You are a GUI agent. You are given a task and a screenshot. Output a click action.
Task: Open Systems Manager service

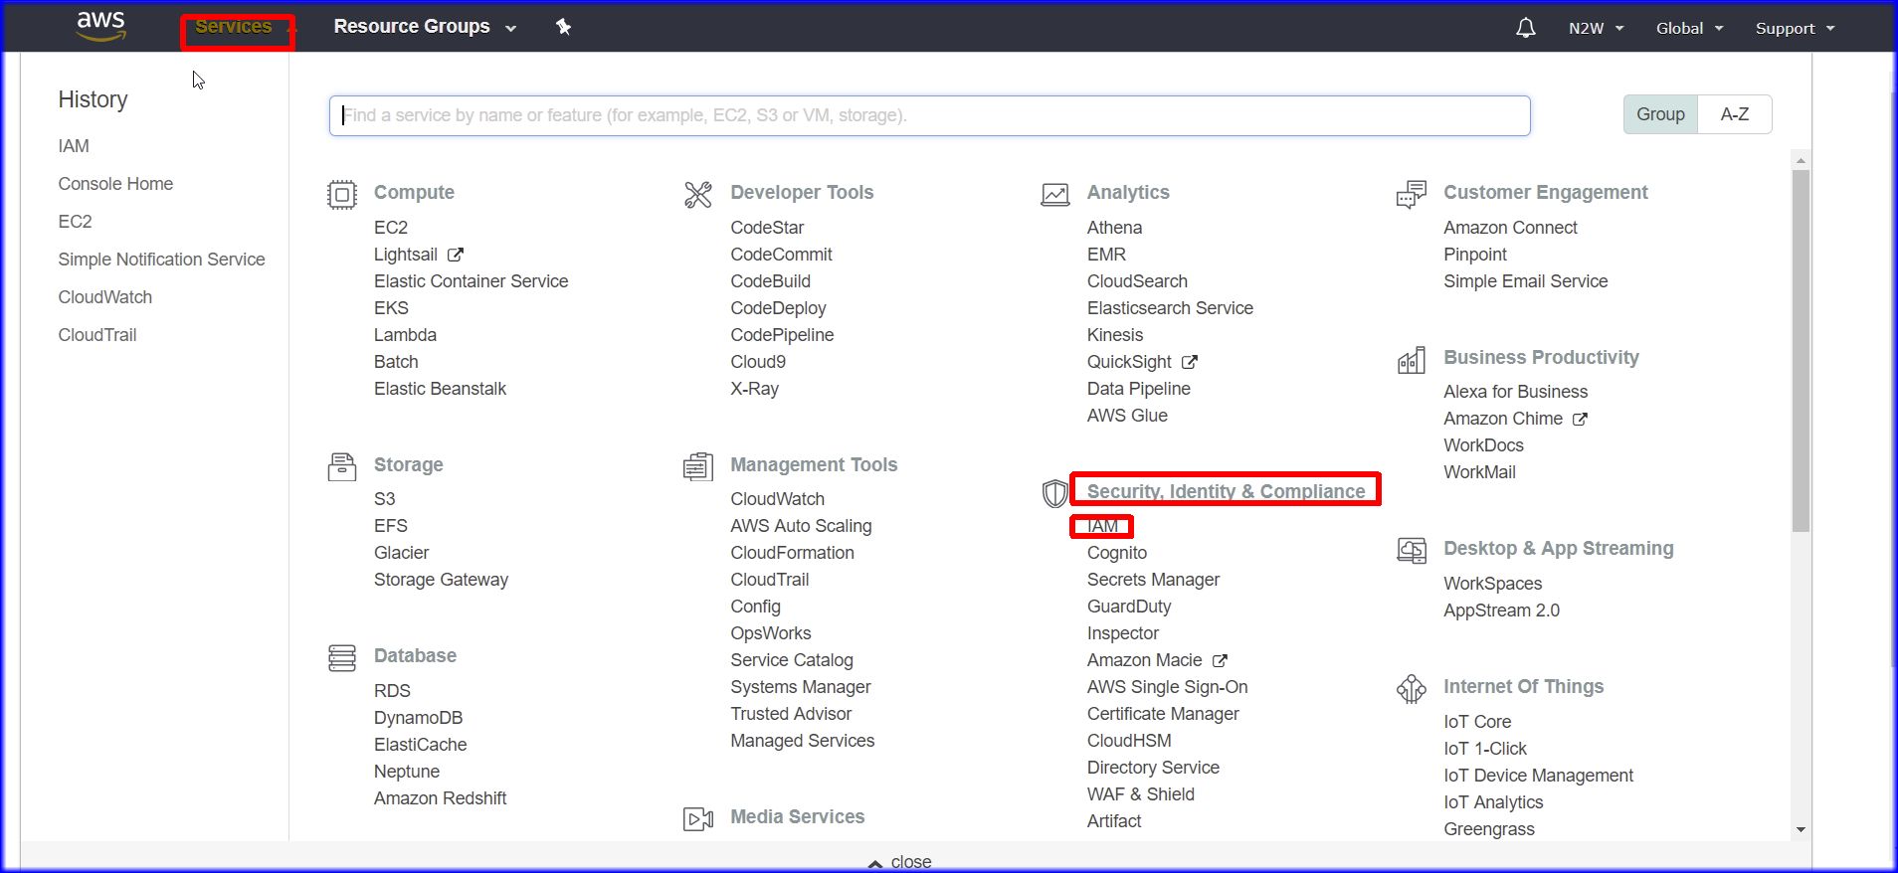[800, 687]
